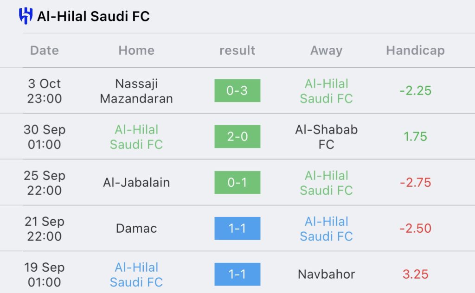Click the Al-Hilal club crest icon
Image resolution: width=475 pixels, height=293 pixels.
pyautogui.click(x=26, y=16)
